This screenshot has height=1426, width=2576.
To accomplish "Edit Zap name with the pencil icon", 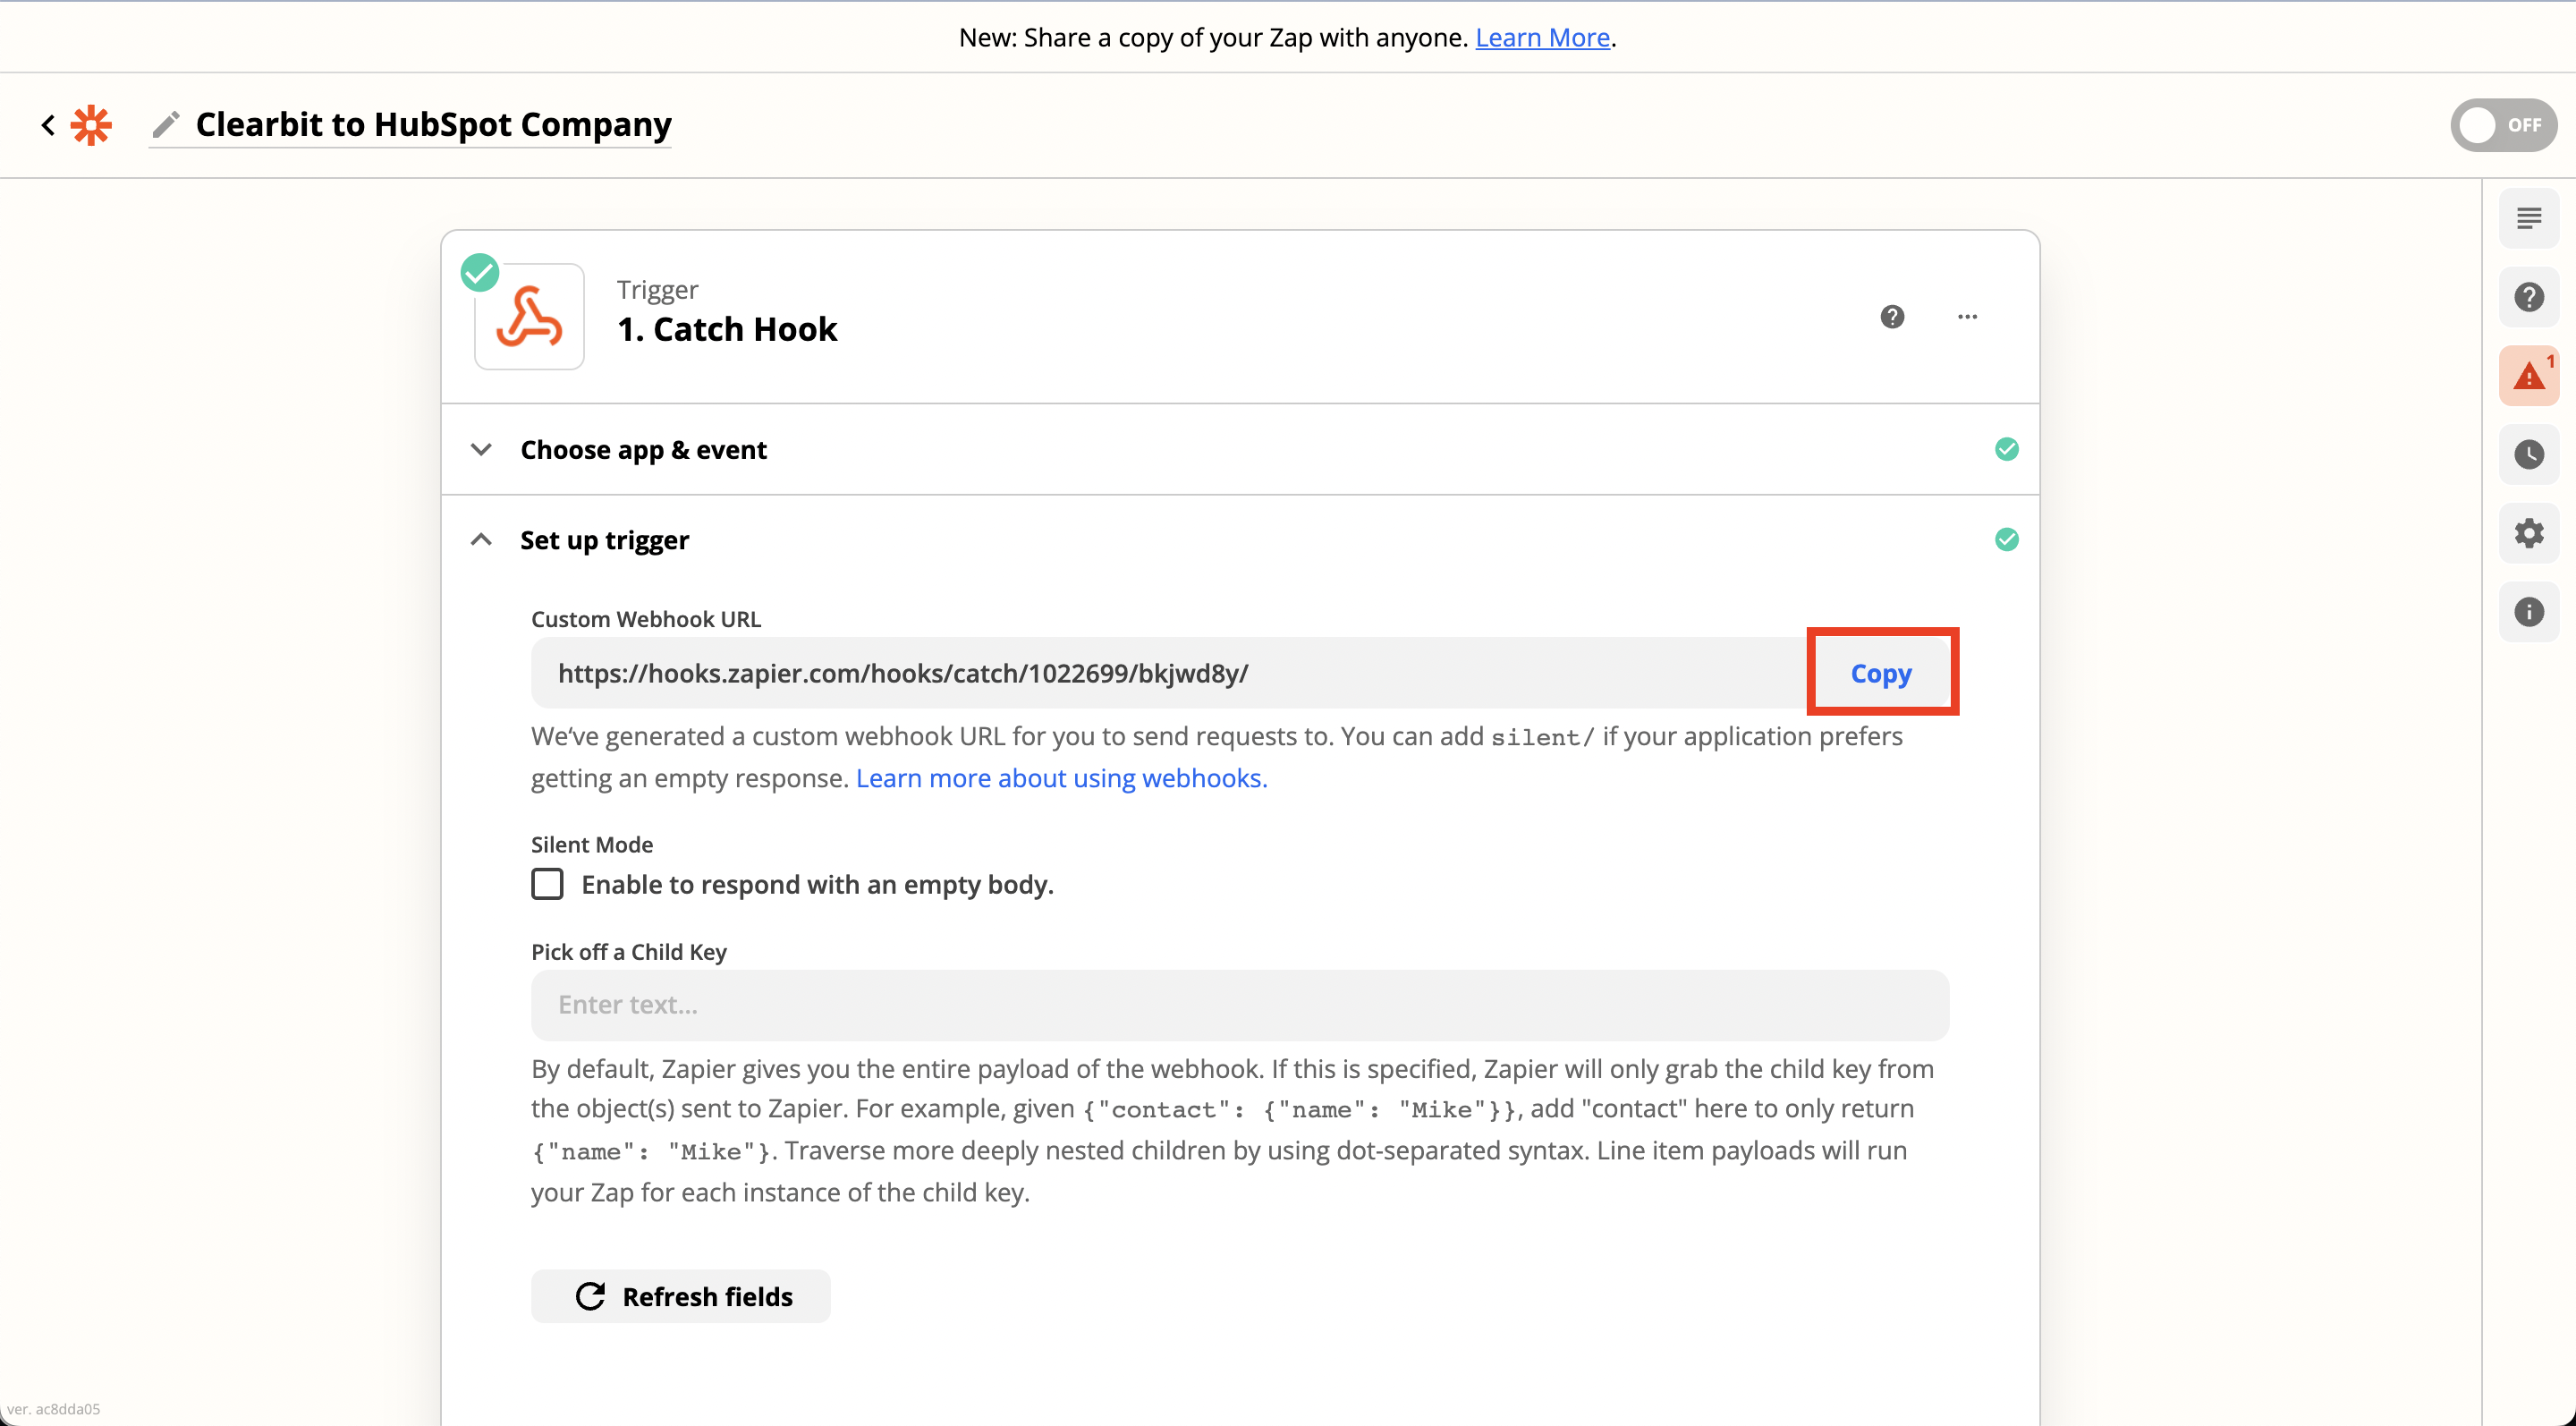I will click(x=166, y=125).
